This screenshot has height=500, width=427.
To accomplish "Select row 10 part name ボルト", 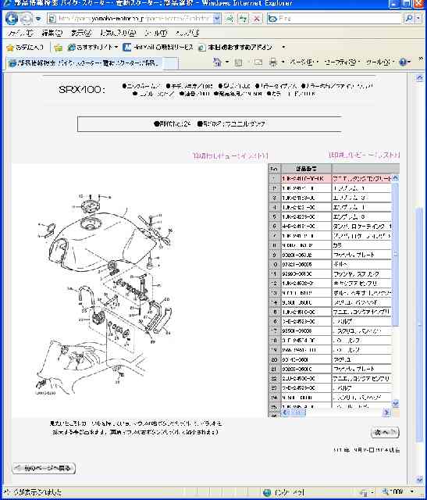I will pyautogui.click(x=340, y=264).
